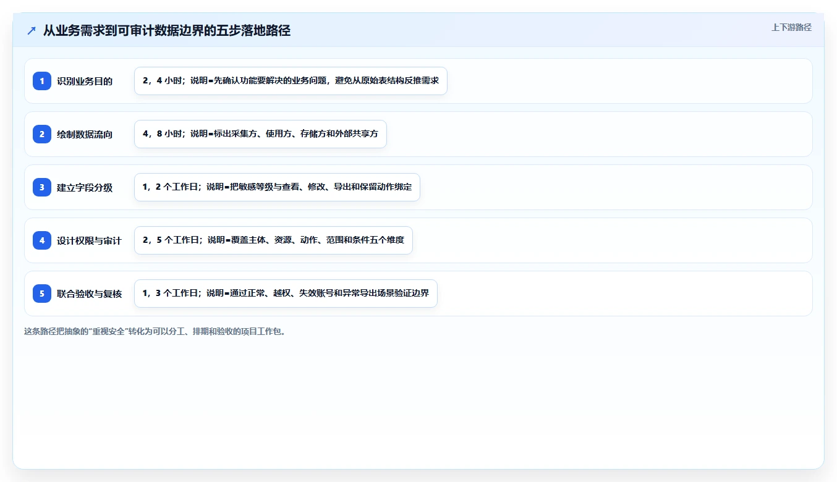This screenshot has height=482, width=837.
Task: Select step number badge 2
Action: 42,134
